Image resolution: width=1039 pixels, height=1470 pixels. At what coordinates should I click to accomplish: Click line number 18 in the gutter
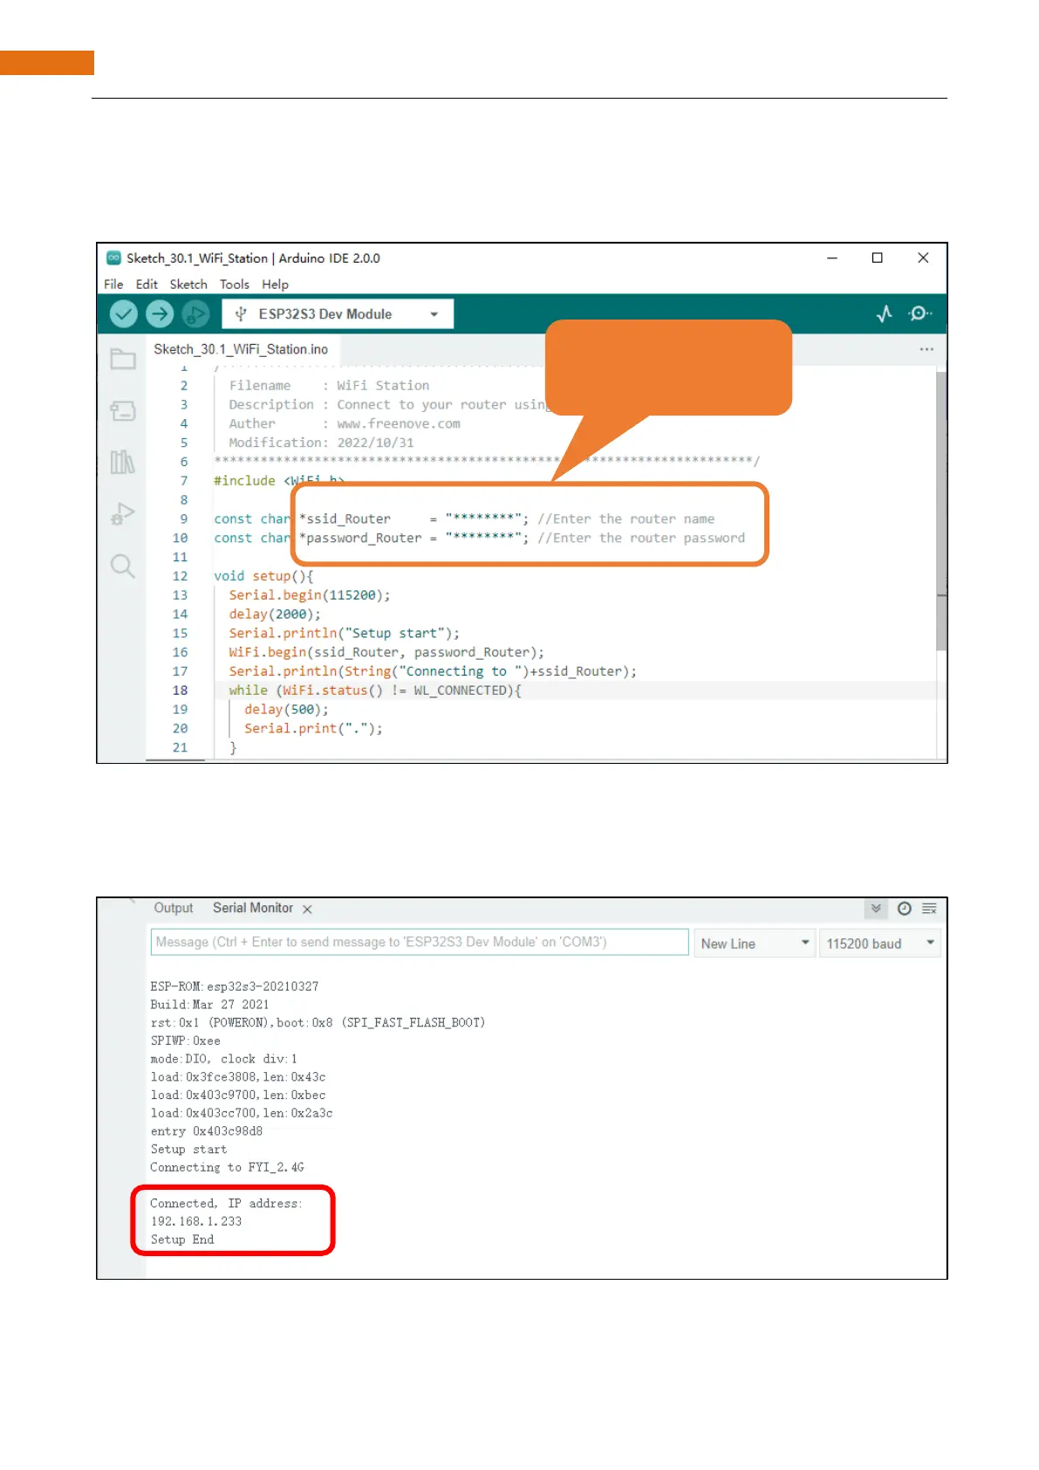(x=180, y=690)
